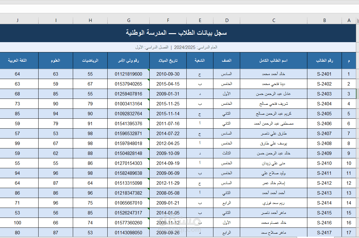
Task: Select phone cell 01582489638
Action: tap(128, 173)
